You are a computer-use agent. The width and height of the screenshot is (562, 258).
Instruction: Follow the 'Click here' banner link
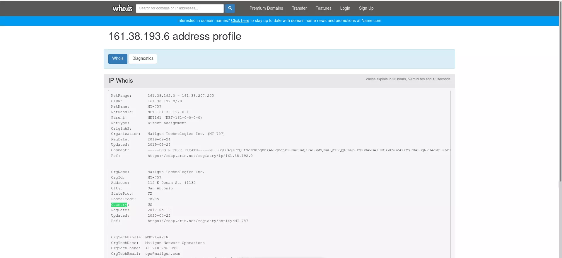coord(240,21)
